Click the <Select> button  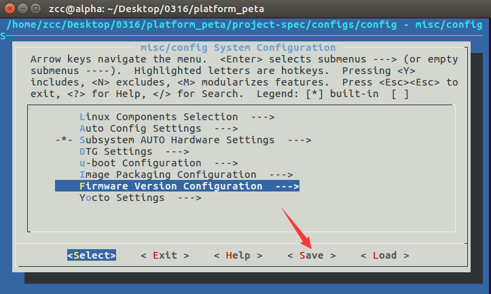click(x=92, y=255)
